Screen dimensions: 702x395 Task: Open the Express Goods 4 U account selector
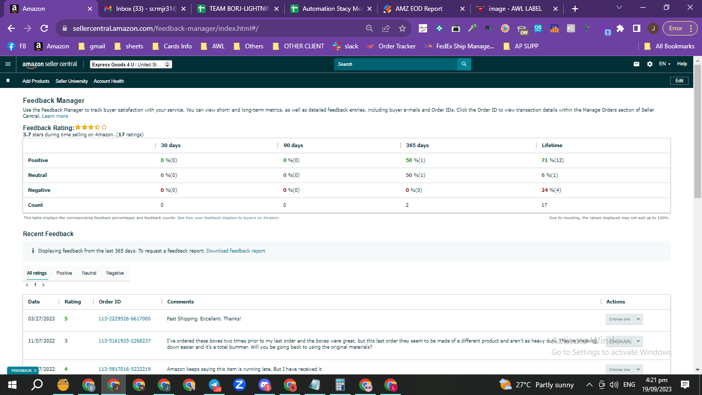pyautogui.click(x=131, y=64)
